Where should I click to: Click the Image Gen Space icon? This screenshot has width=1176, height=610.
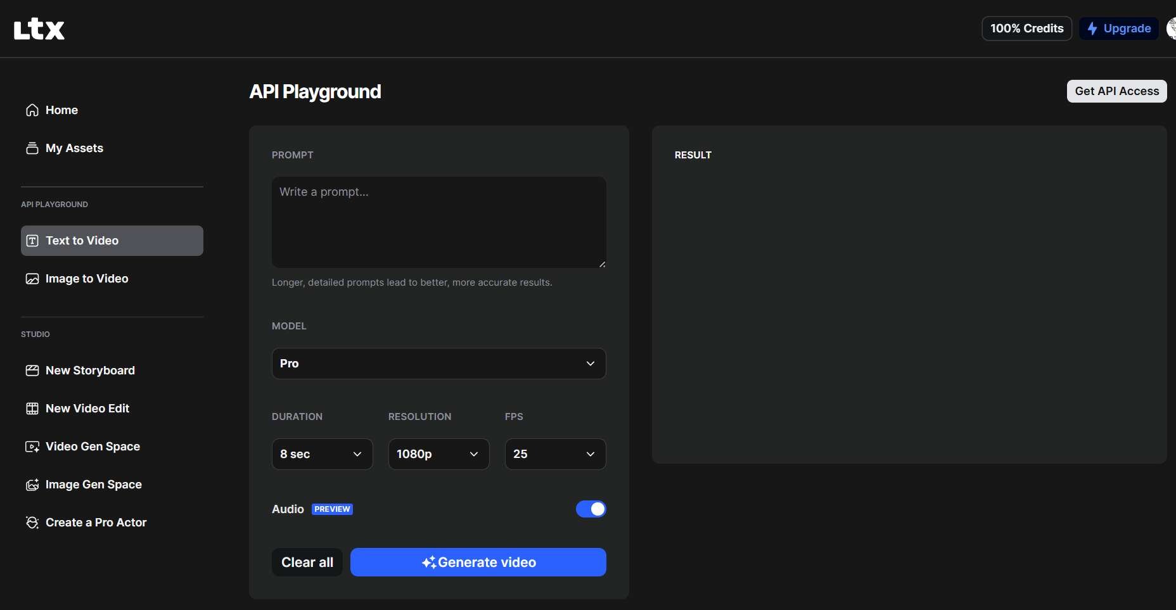(32, 485)
